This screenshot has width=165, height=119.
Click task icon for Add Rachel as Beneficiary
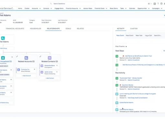[117, 56]
